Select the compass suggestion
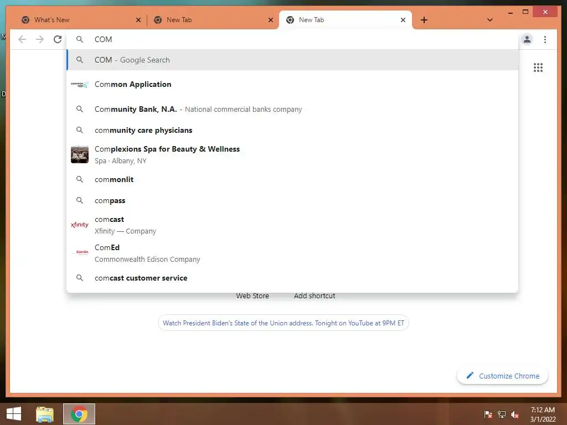 tap(292, 200)
